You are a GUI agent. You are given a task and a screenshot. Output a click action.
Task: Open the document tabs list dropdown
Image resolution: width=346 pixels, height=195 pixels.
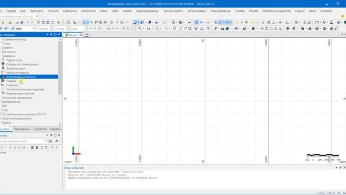tap(342, 35)
